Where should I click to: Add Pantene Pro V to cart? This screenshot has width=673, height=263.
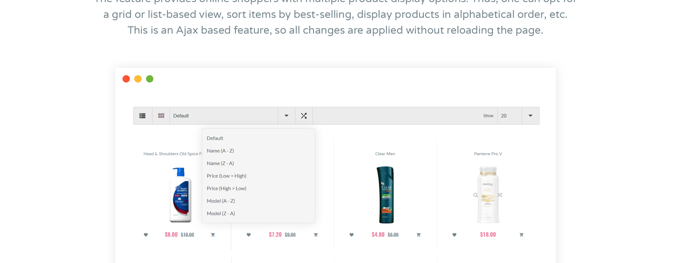click(522, 235)
